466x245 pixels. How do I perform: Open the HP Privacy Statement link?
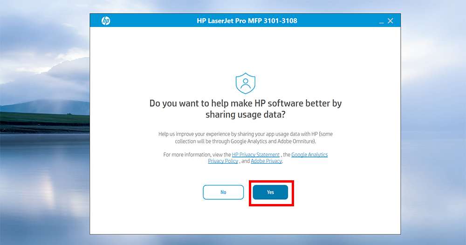tap(255, 155)
